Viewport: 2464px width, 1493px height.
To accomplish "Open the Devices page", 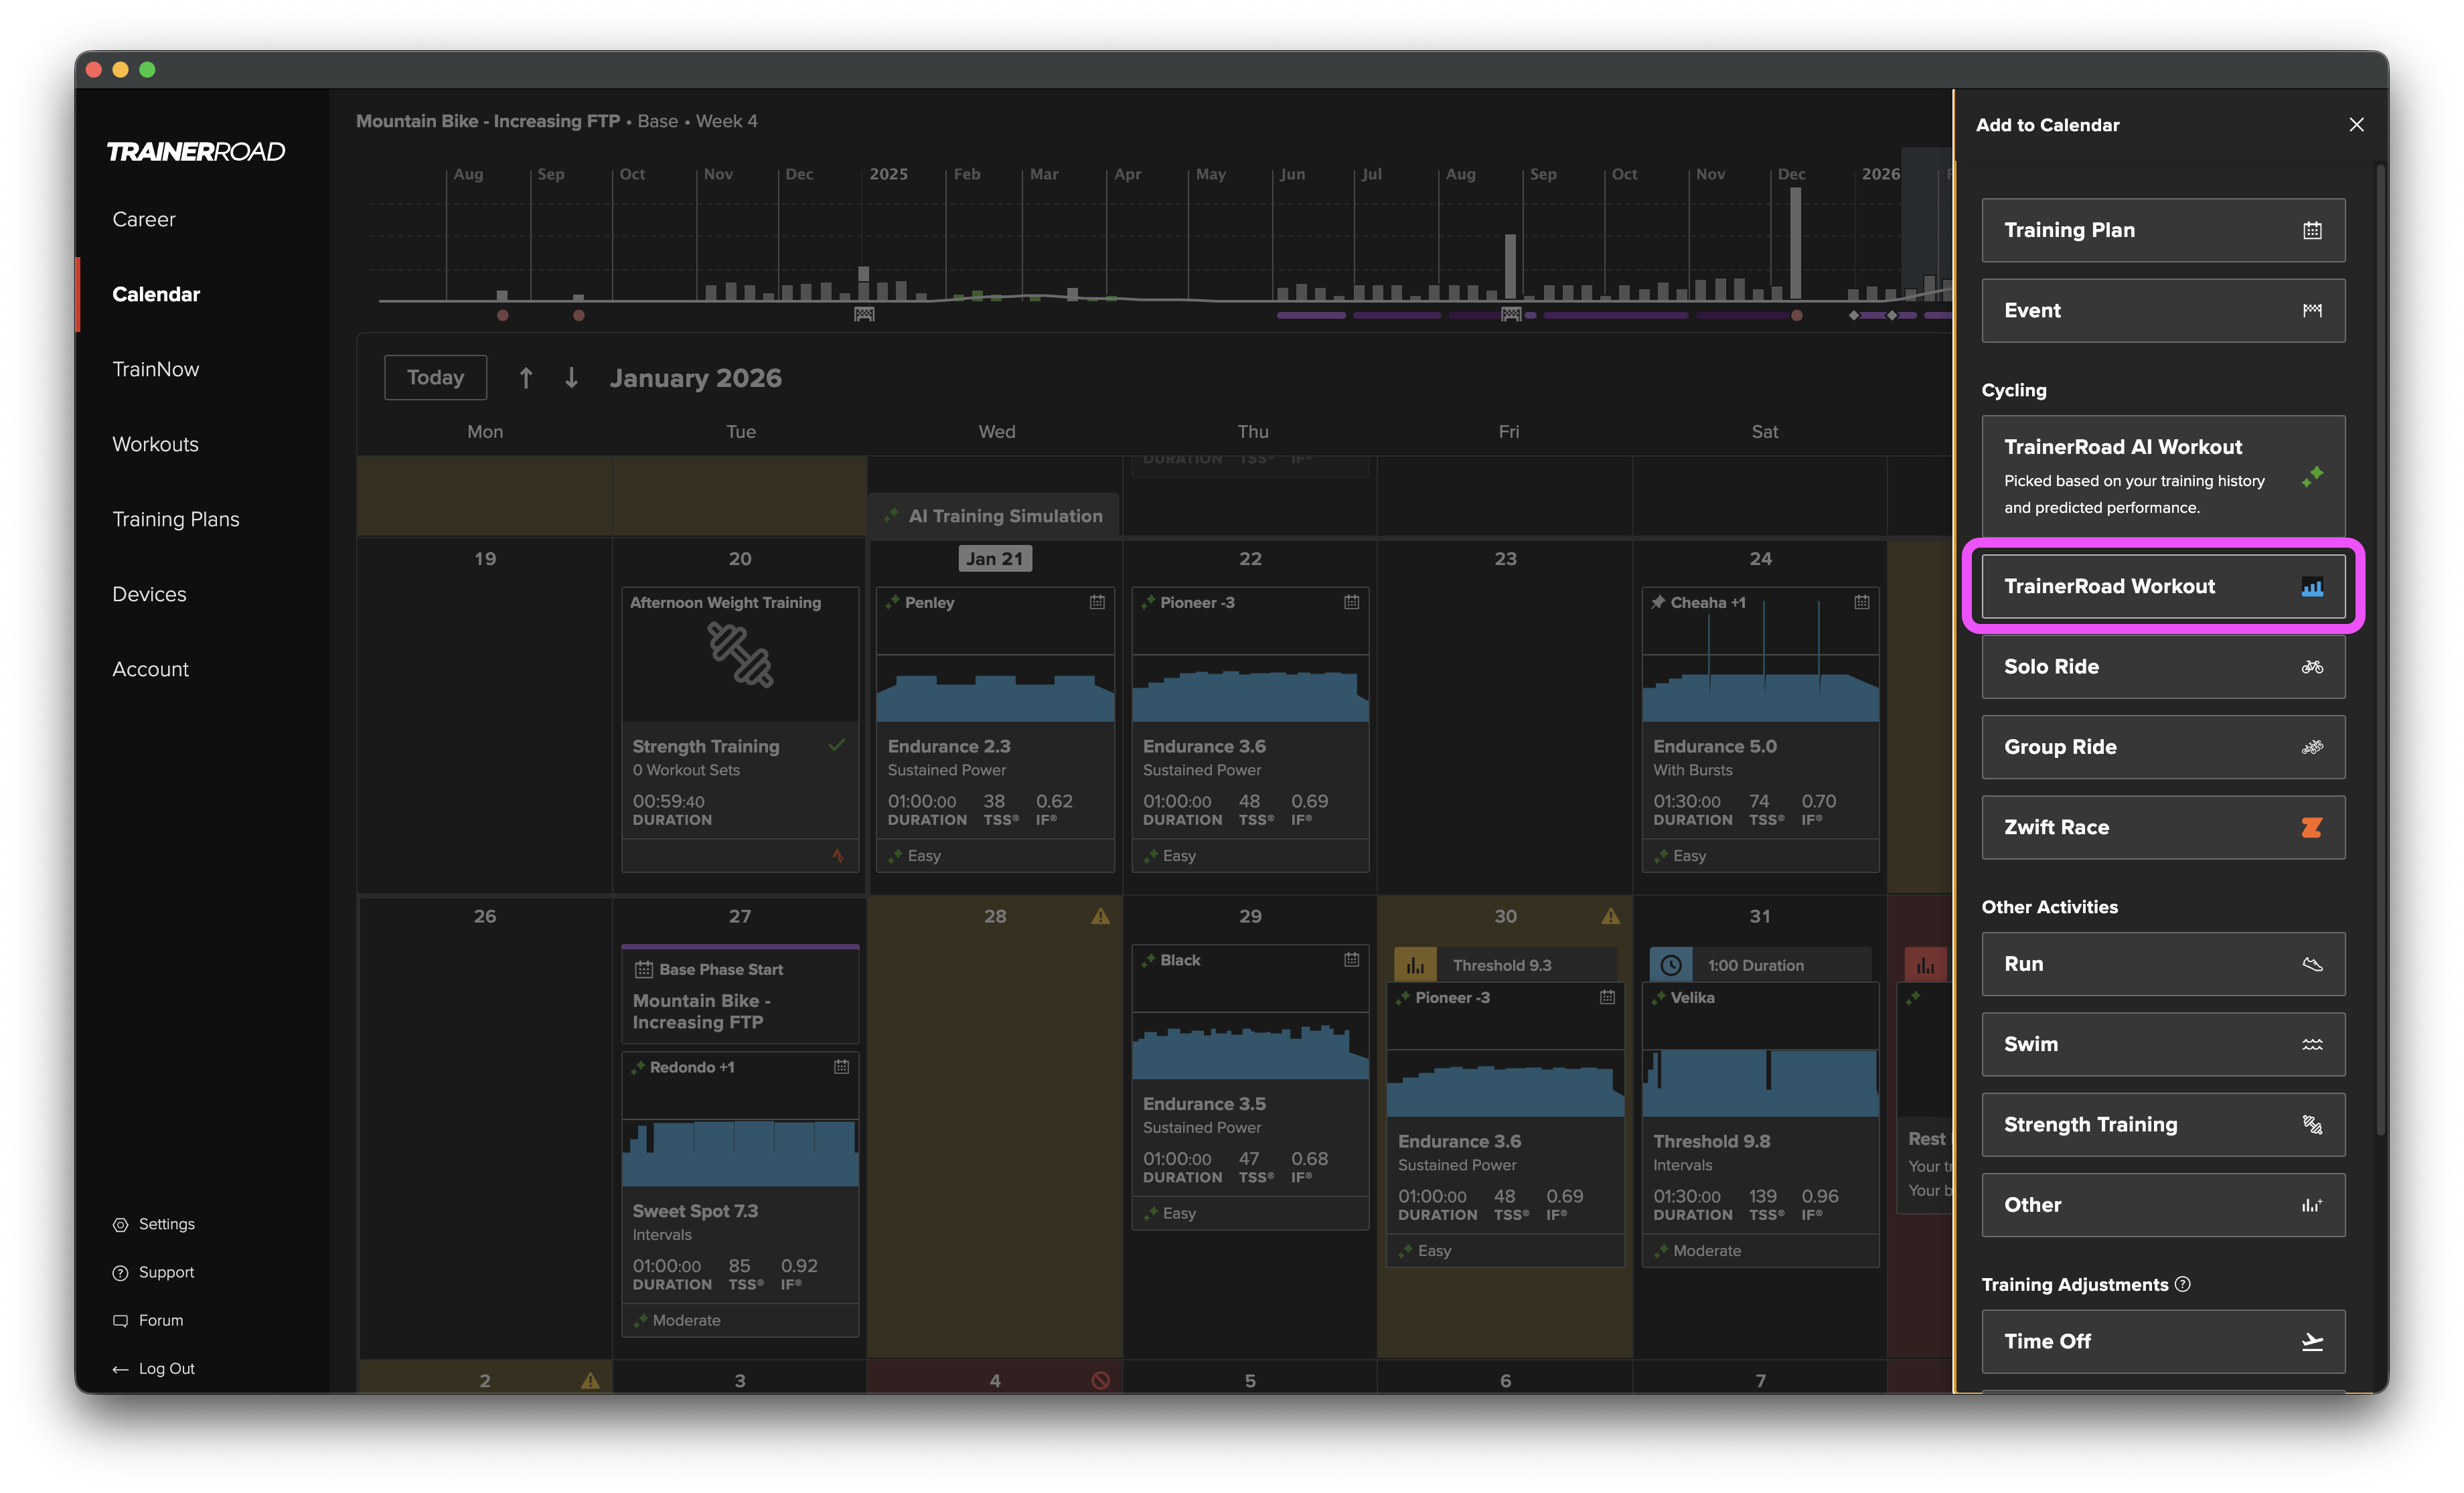I will [x=149, y=594].
